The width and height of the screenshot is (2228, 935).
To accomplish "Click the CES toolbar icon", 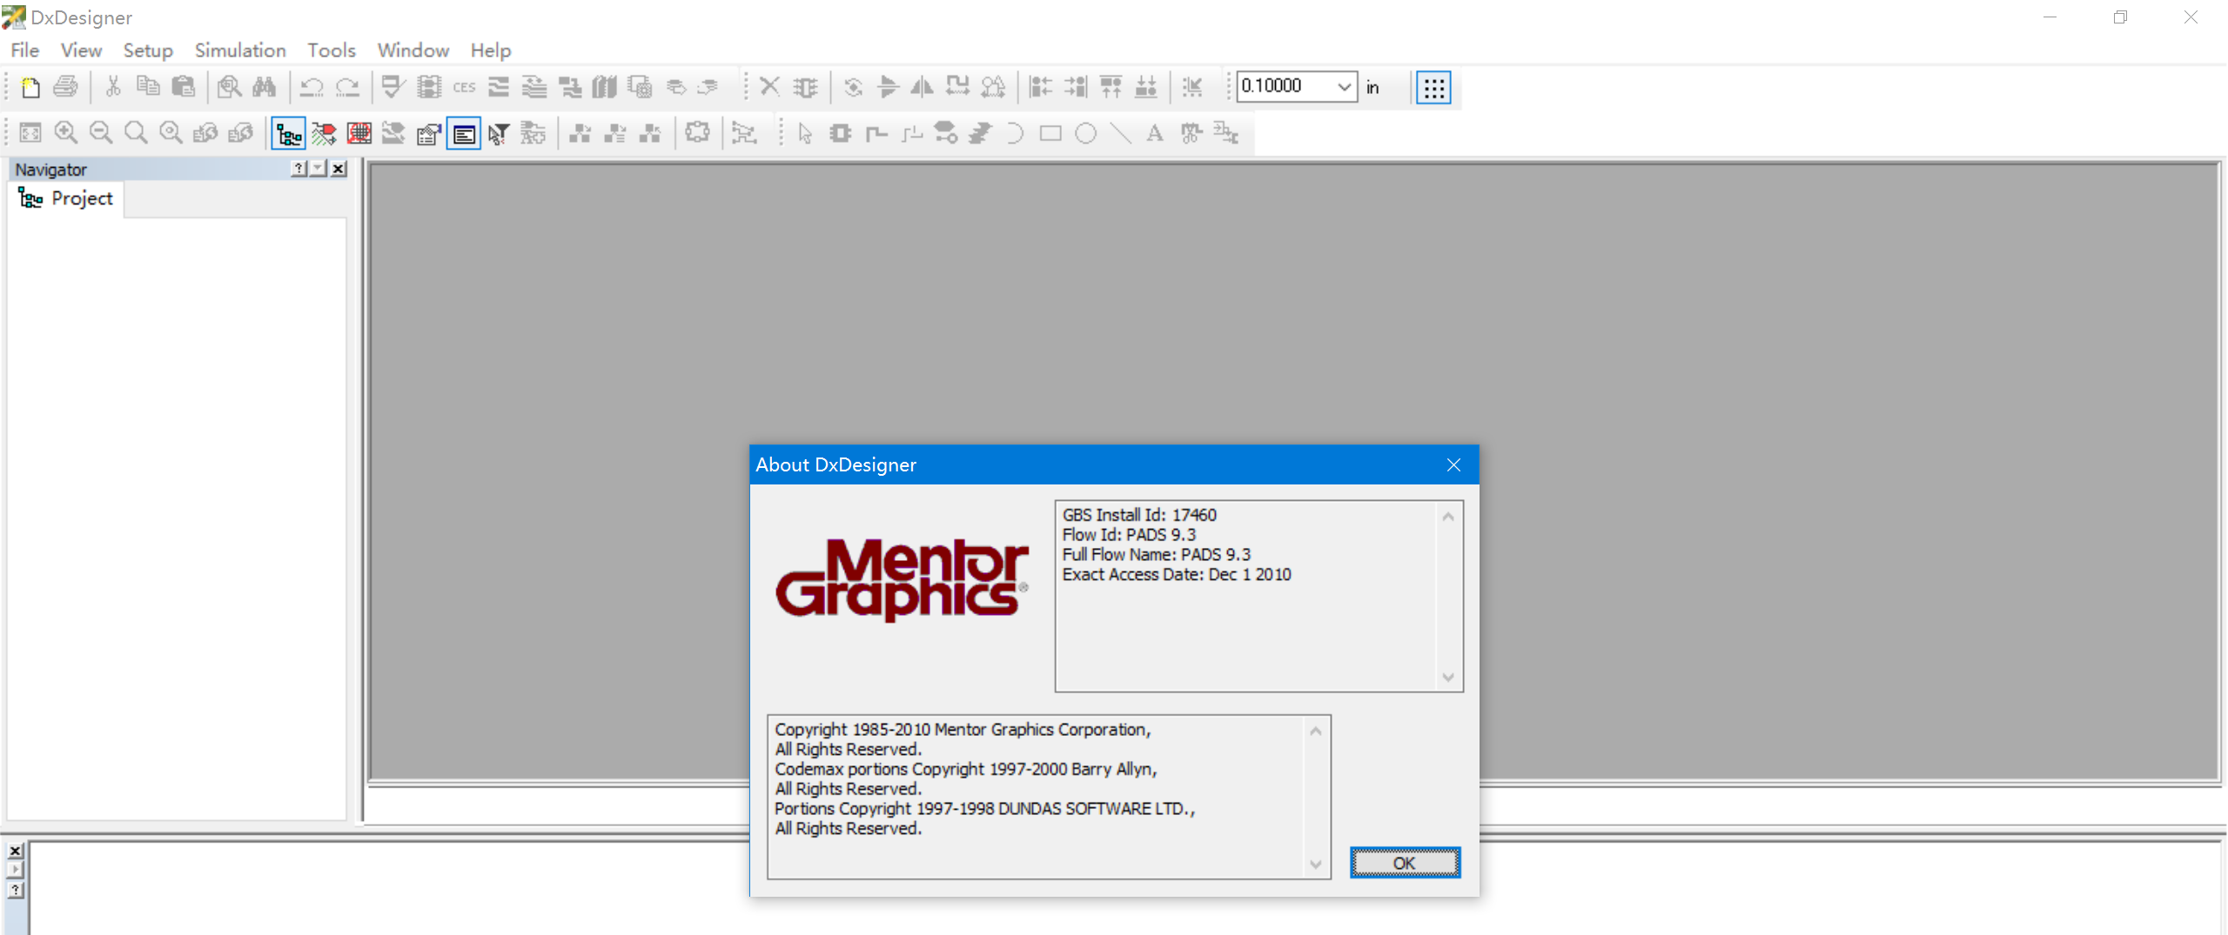I will (x=464, y=87).
